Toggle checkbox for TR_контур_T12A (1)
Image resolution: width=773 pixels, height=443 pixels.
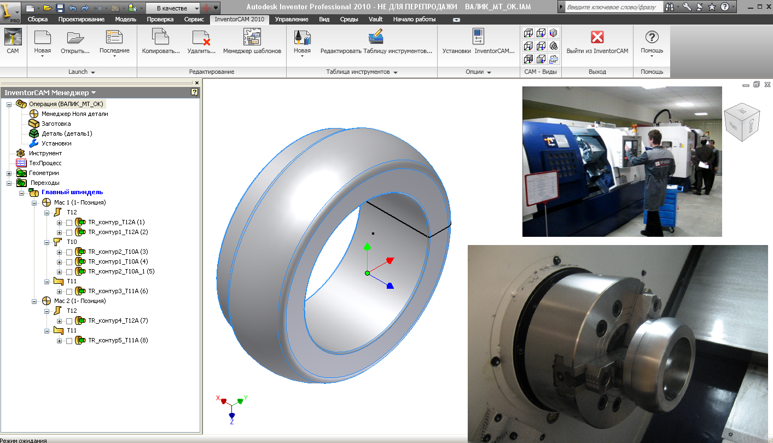[69, 223]
